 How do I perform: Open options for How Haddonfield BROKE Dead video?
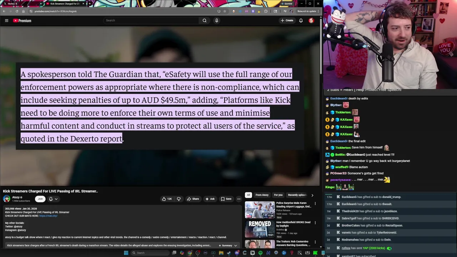[x=315, y=222]
